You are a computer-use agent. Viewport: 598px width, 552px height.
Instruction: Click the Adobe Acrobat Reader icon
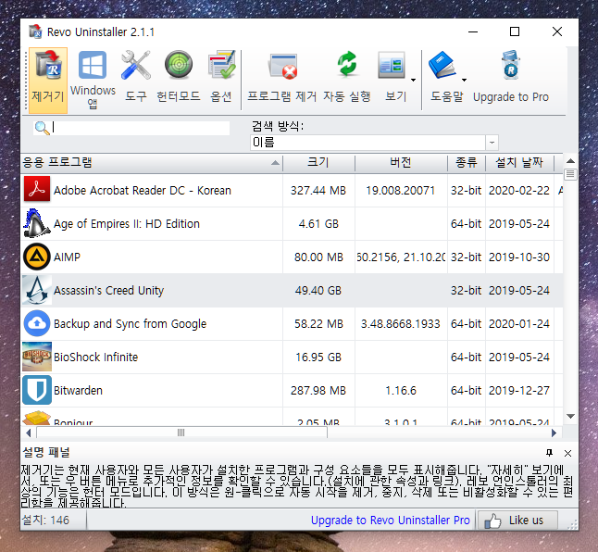click(37, 189)
